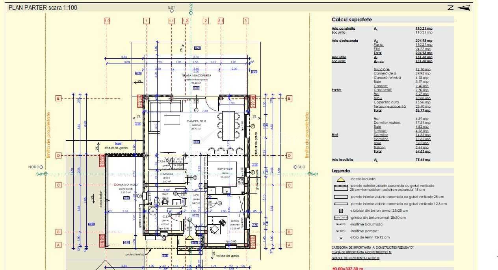498x270 pixels.
Task: Click the Legenda heading
Action: click(x=341, y=171)
